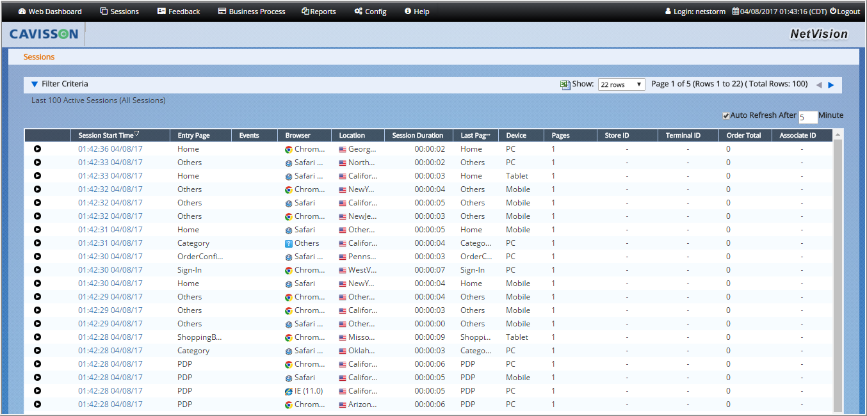Open the Web Dashboard menu
867x416 pixels.
[x=50, y=12]
